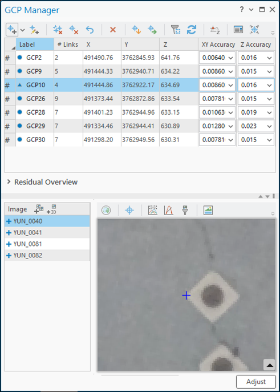Toggle GCP10 triangle check point marker

(20, 85)
